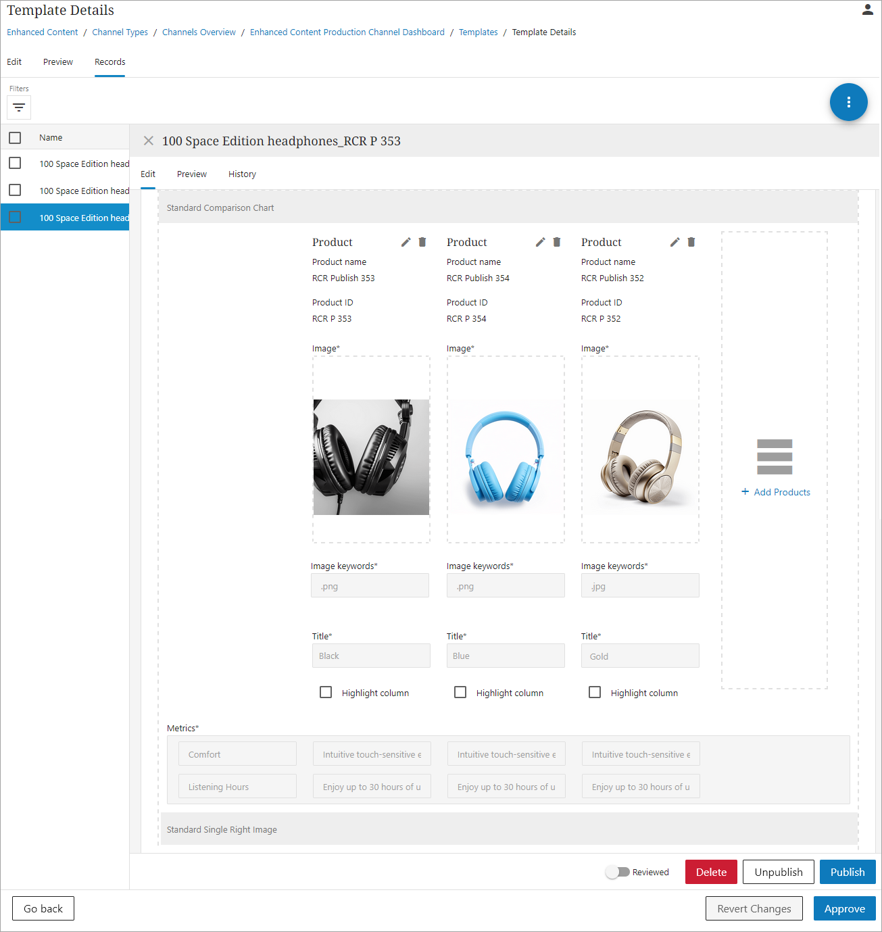This screenshot has height=932, width=882.
Task: Toggle the Reviewed switch
Action: tap(618, 872)
